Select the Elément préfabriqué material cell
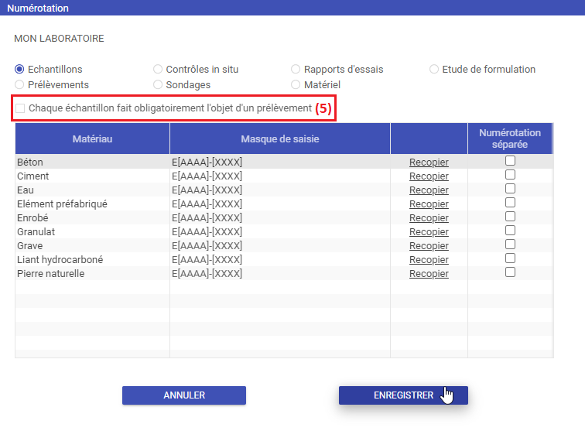This screenshot has height=431, width=585. tap(92, 204)
